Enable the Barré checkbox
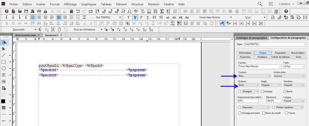 tap(285, 91)
